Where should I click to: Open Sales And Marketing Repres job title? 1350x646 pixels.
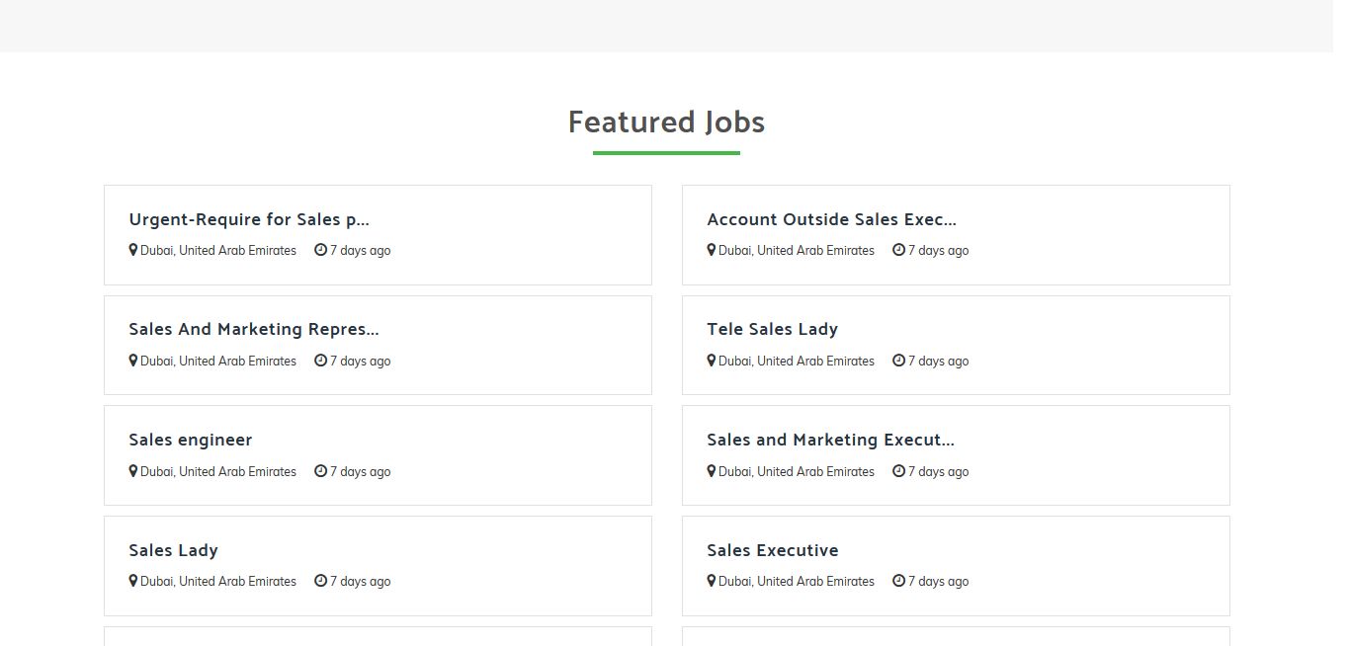click(x=253, y=329)
